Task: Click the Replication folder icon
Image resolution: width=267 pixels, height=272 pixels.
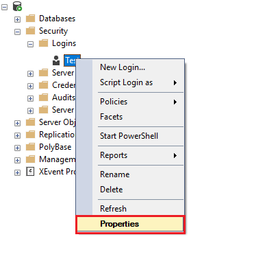Action: 30,135
